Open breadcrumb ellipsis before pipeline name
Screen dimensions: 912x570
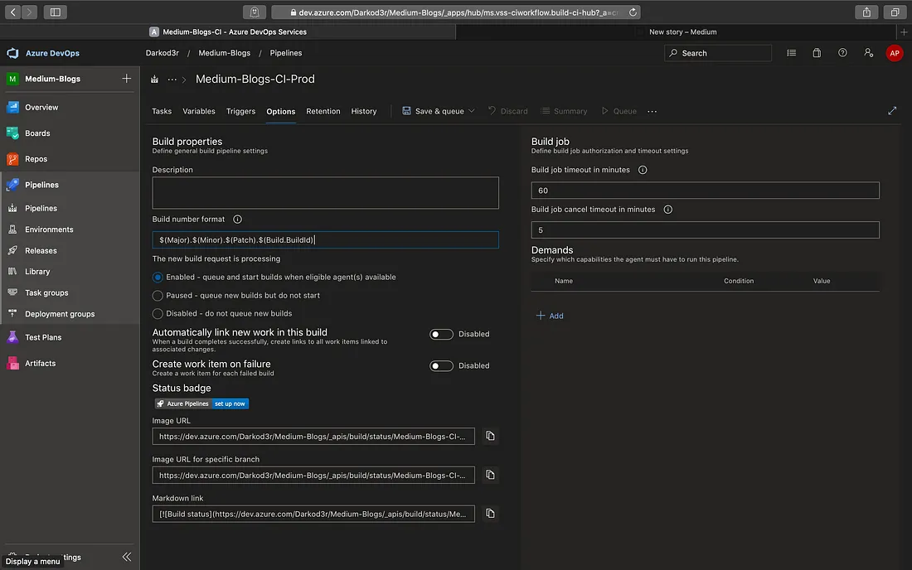(172, 80)
